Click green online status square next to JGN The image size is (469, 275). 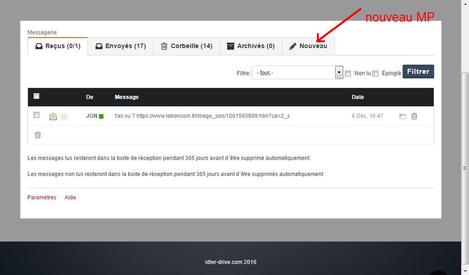101,116
